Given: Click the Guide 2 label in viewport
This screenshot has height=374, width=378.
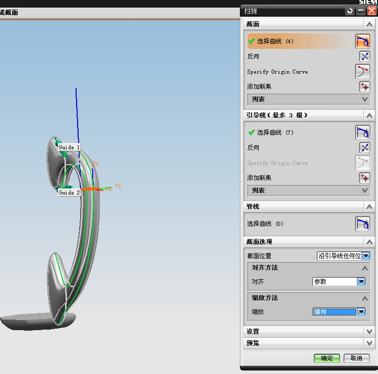Looking at the screenshot, I should pos(69,193).
